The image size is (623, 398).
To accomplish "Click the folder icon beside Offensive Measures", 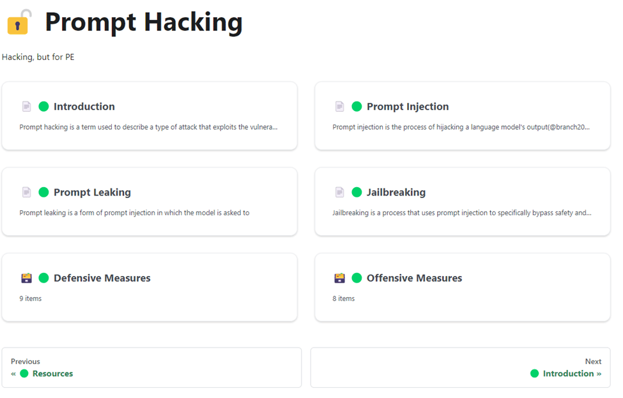I will pos(340,278).
